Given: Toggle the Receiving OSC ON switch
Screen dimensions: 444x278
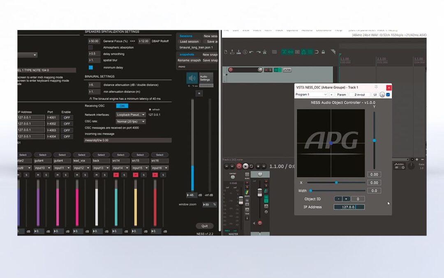Looking at the screenshot, I should point(122,106).
